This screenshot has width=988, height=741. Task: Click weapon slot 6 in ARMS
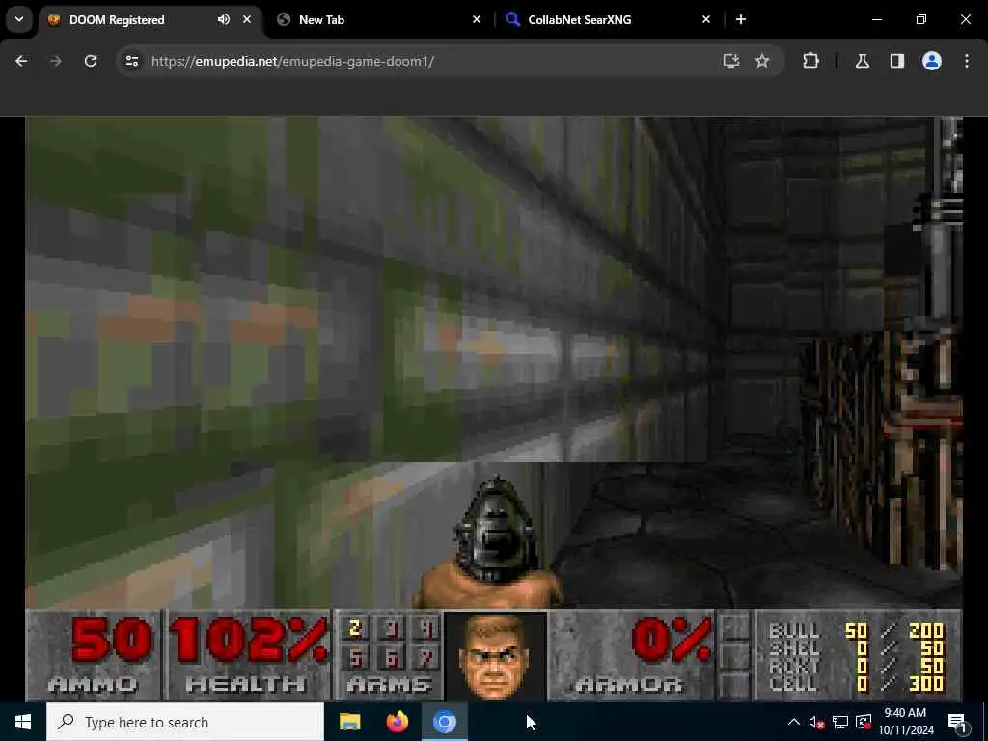point(392,658)
